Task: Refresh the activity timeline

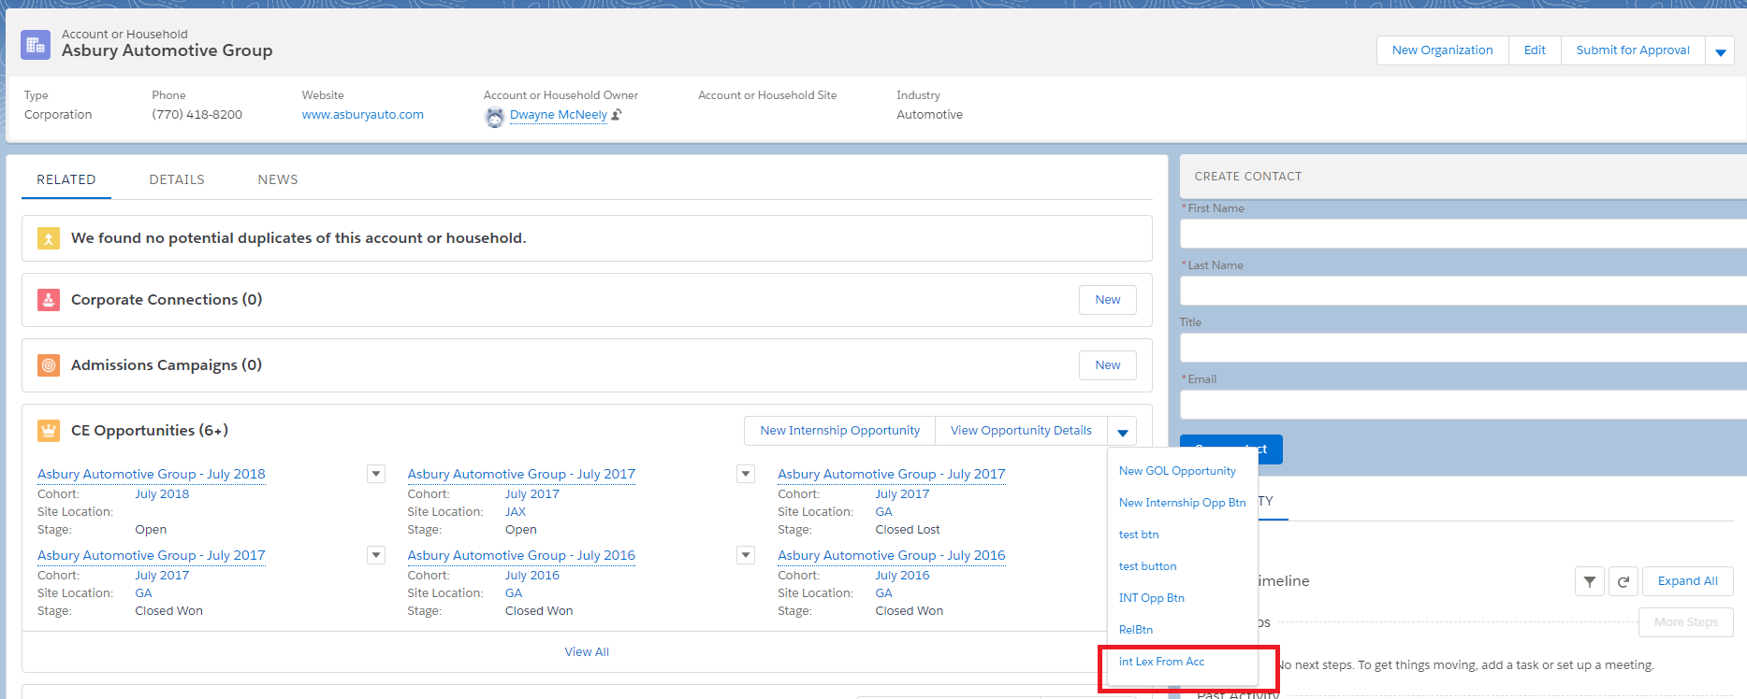Action: pos(1623,581)
